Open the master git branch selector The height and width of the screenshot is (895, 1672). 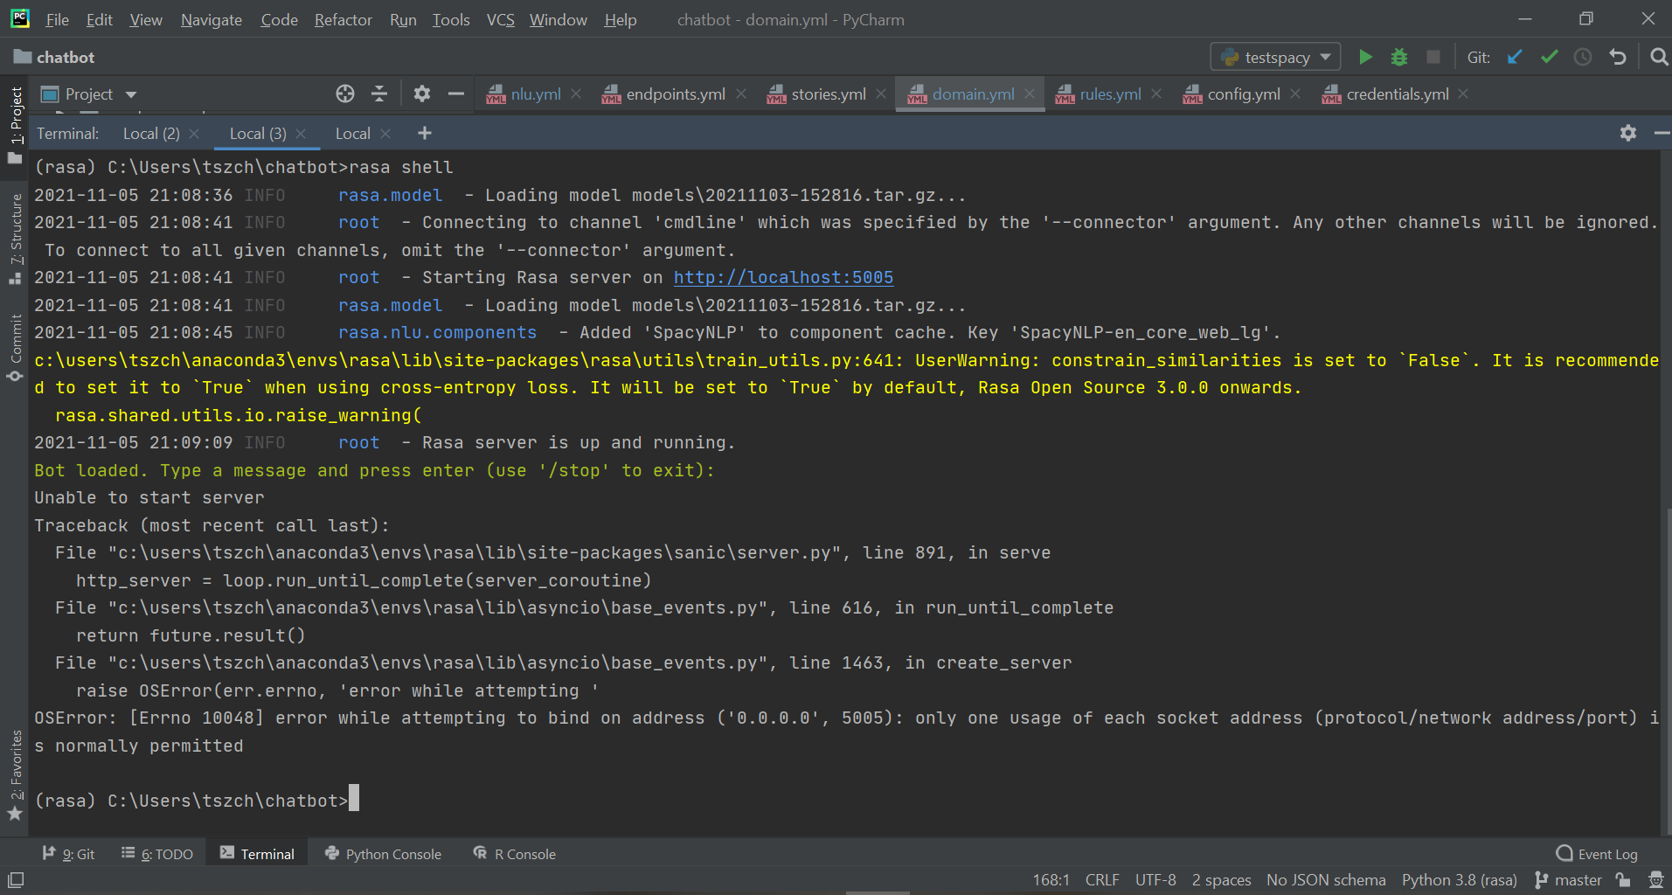1569,880
